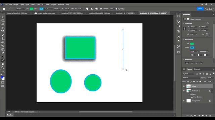Select the Horizontal Type tool

3,50
